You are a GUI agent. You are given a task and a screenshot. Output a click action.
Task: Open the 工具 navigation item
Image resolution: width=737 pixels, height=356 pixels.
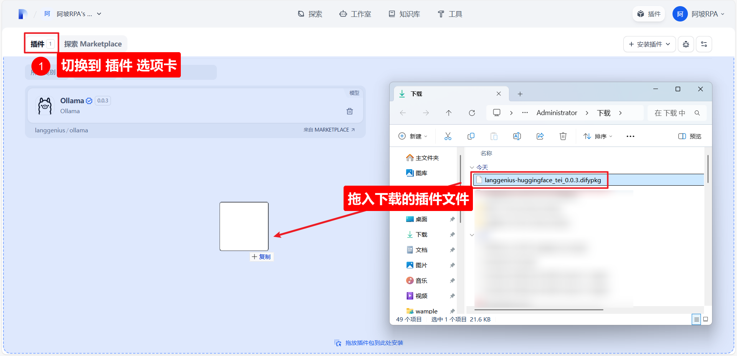450,14
